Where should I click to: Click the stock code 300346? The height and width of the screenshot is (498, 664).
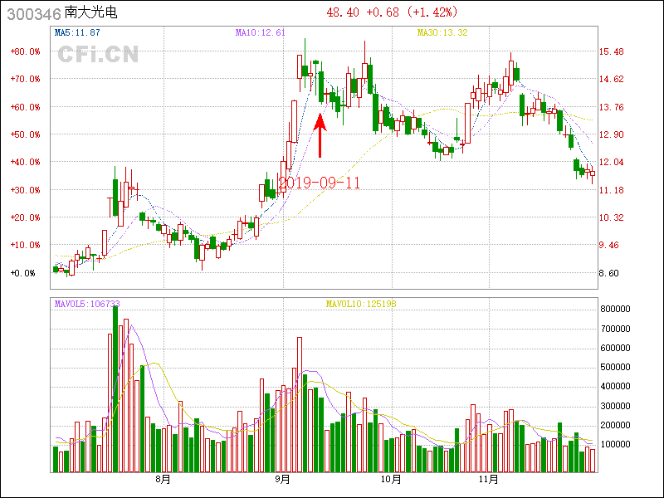(x=32, y=13)
